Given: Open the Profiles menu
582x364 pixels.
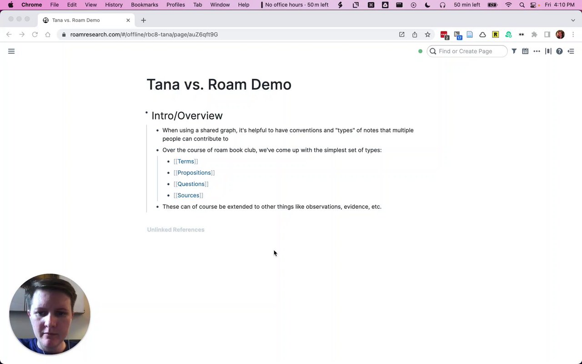Looking at the screenshot, I should [176, 5].
